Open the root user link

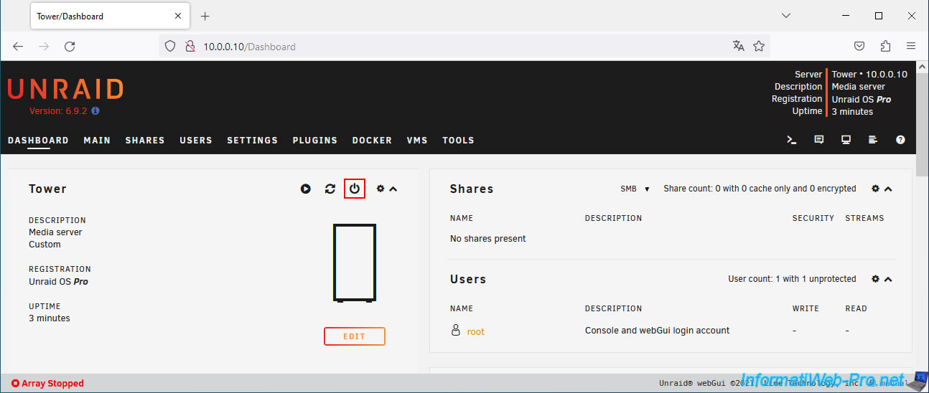(475, 331)
